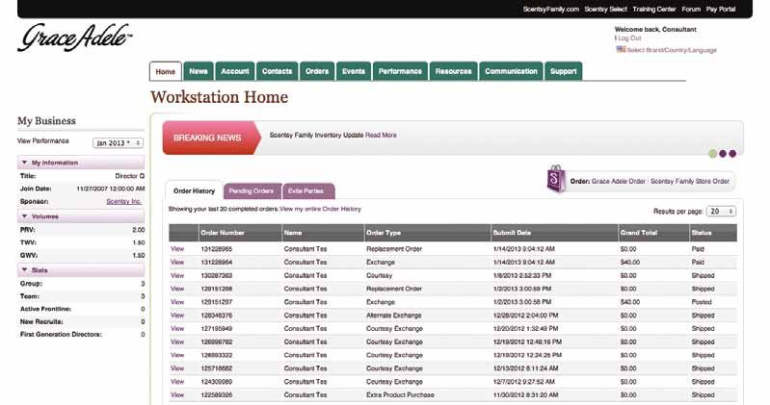This screenshot has width=770, height=405.
Task: View order 128346376
Action: coord(177,316)
